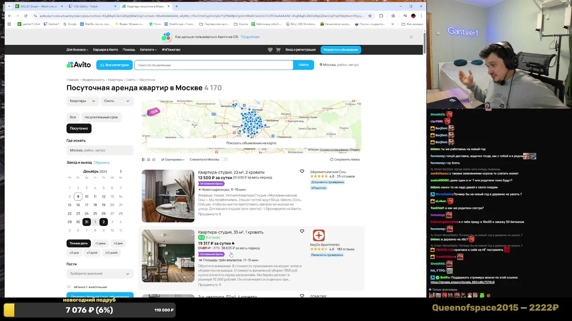Open the gantver1 Kick bookmark
The width and height of the screenshot is (572, 321).
[x=29, y=24]
